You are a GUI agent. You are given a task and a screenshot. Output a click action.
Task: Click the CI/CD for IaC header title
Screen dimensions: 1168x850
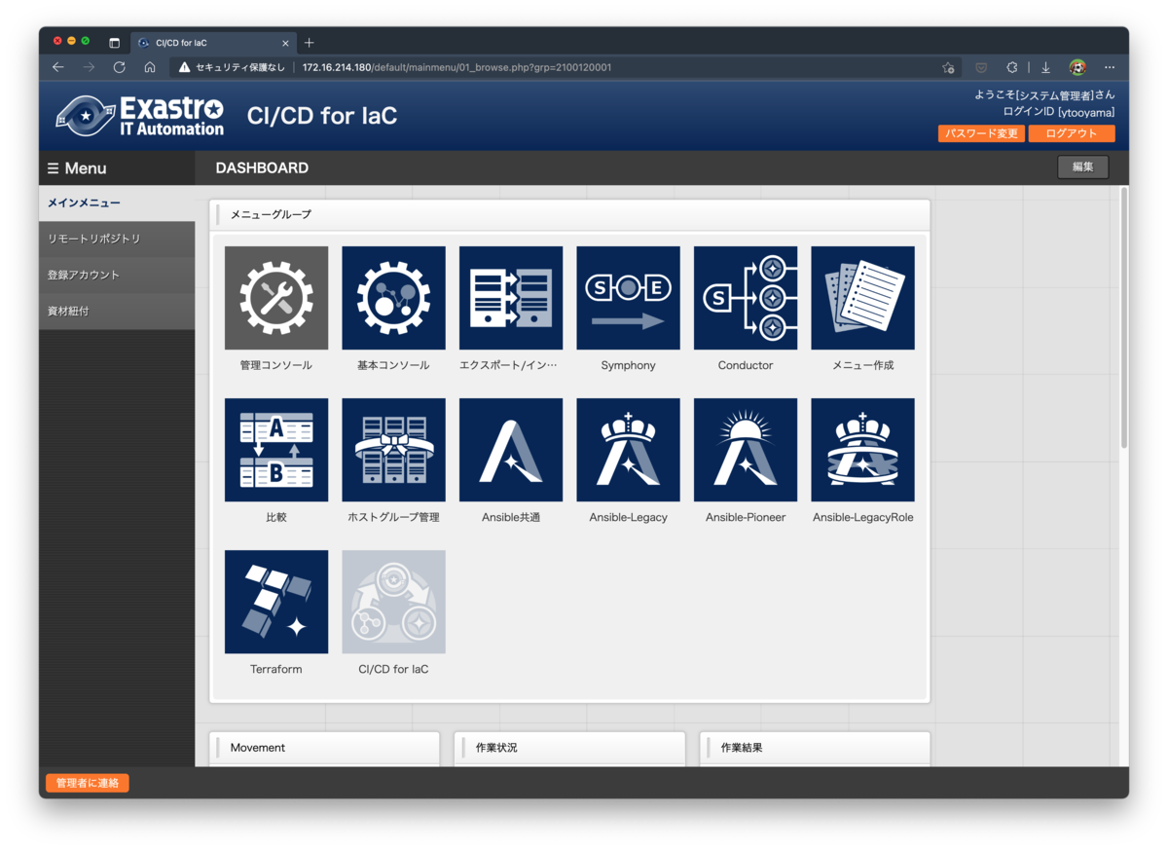tap(322, 116)
